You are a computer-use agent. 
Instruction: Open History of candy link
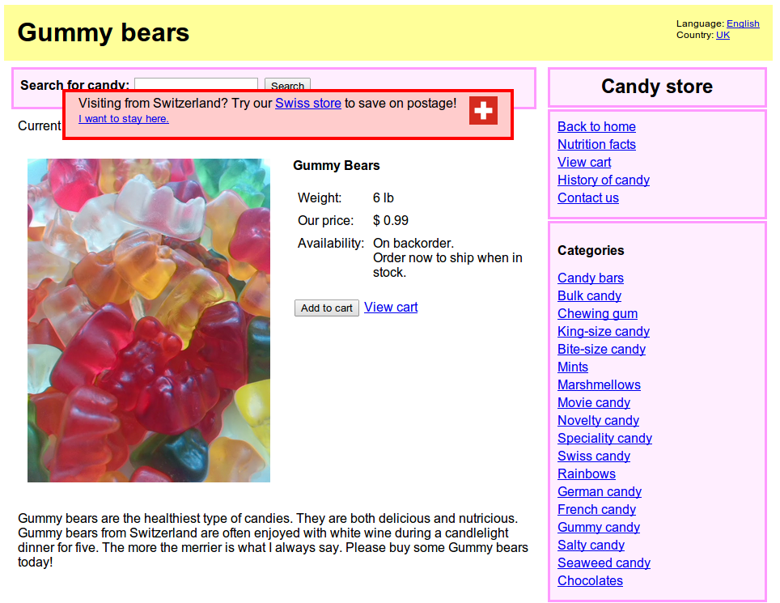(604, 180)
